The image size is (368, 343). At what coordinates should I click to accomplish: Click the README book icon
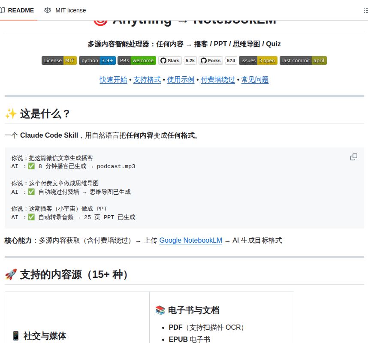[2, 10]
